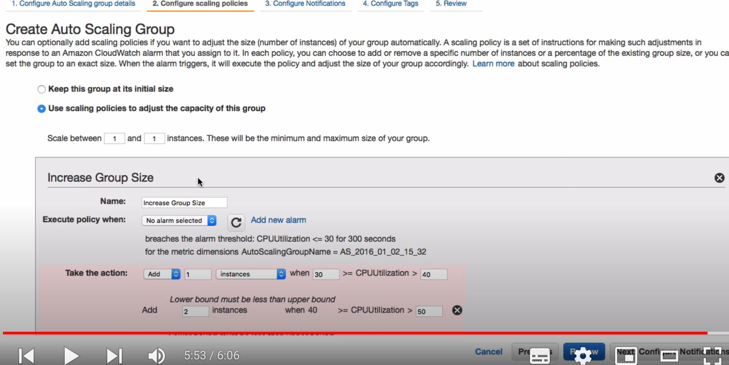729x365 pixels.
Task: Click the refresh alarms icon button
Action: (236, 222)
